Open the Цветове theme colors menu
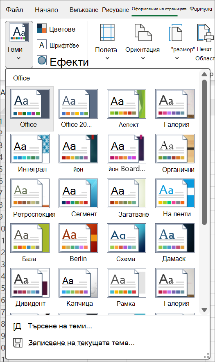This screenshot has height=362, width=215. pyautogui.click(x=56, y=29)
